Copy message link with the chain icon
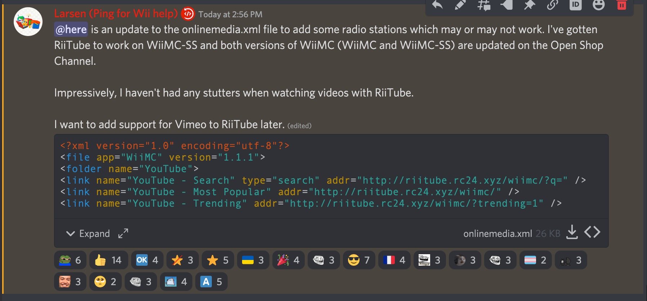Viewport: 647px width, 301px height. 553,5
